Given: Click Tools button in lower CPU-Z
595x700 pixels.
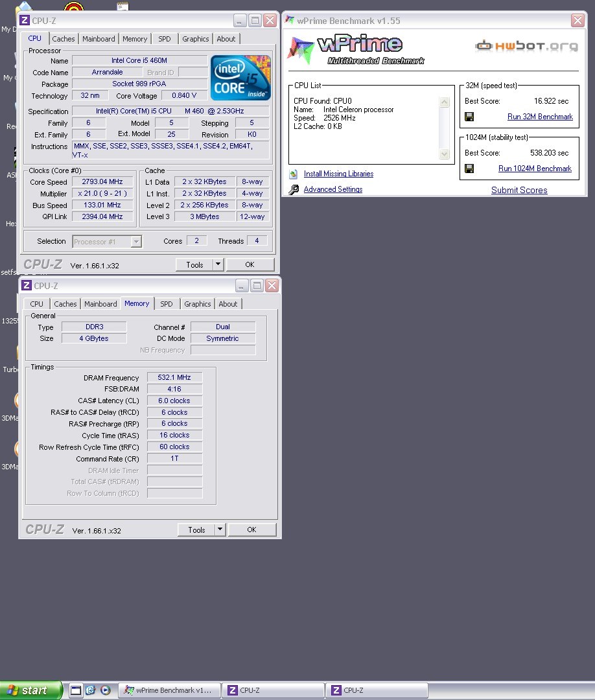Looking at the screenshot, I should (x=196, y=530).
